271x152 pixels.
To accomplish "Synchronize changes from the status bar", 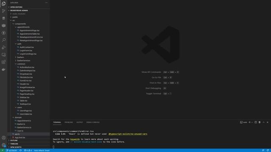I will click(x=21, y=150).
